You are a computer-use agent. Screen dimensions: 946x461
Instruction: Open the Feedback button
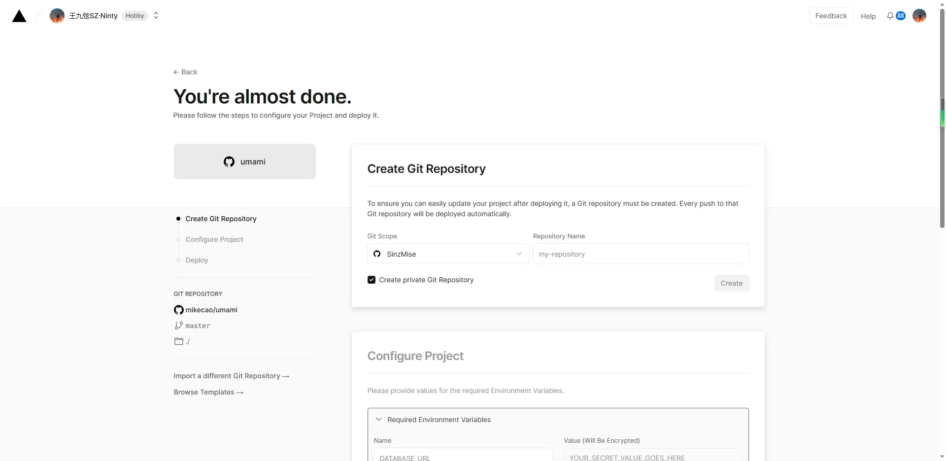point(831,16)
